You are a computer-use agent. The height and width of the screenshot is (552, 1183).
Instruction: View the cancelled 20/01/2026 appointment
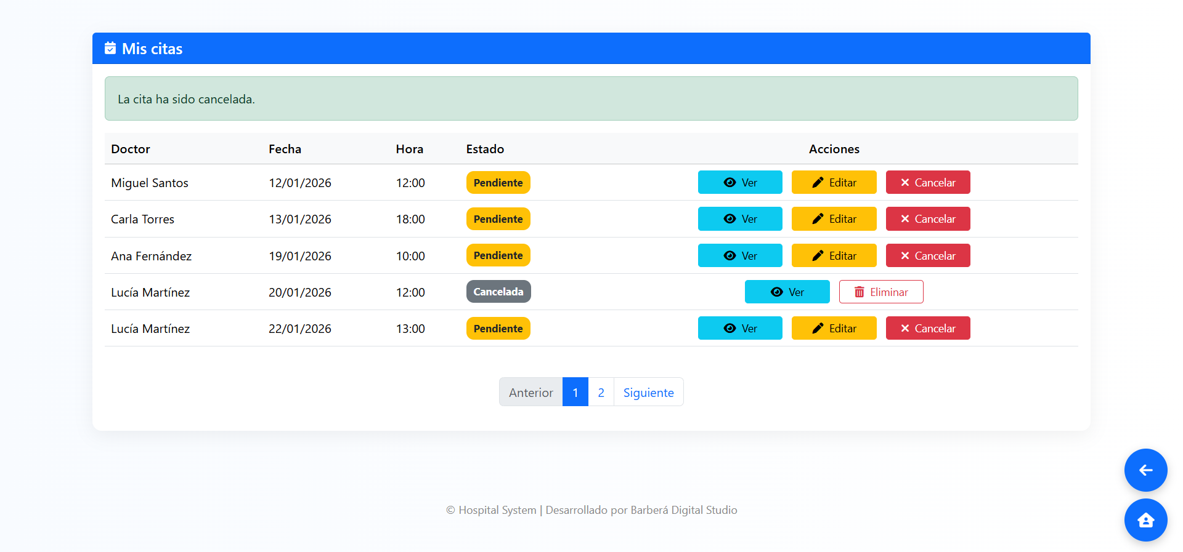787,292
